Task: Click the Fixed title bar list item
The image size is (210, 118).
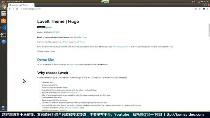Action: (x=47, y=83)
